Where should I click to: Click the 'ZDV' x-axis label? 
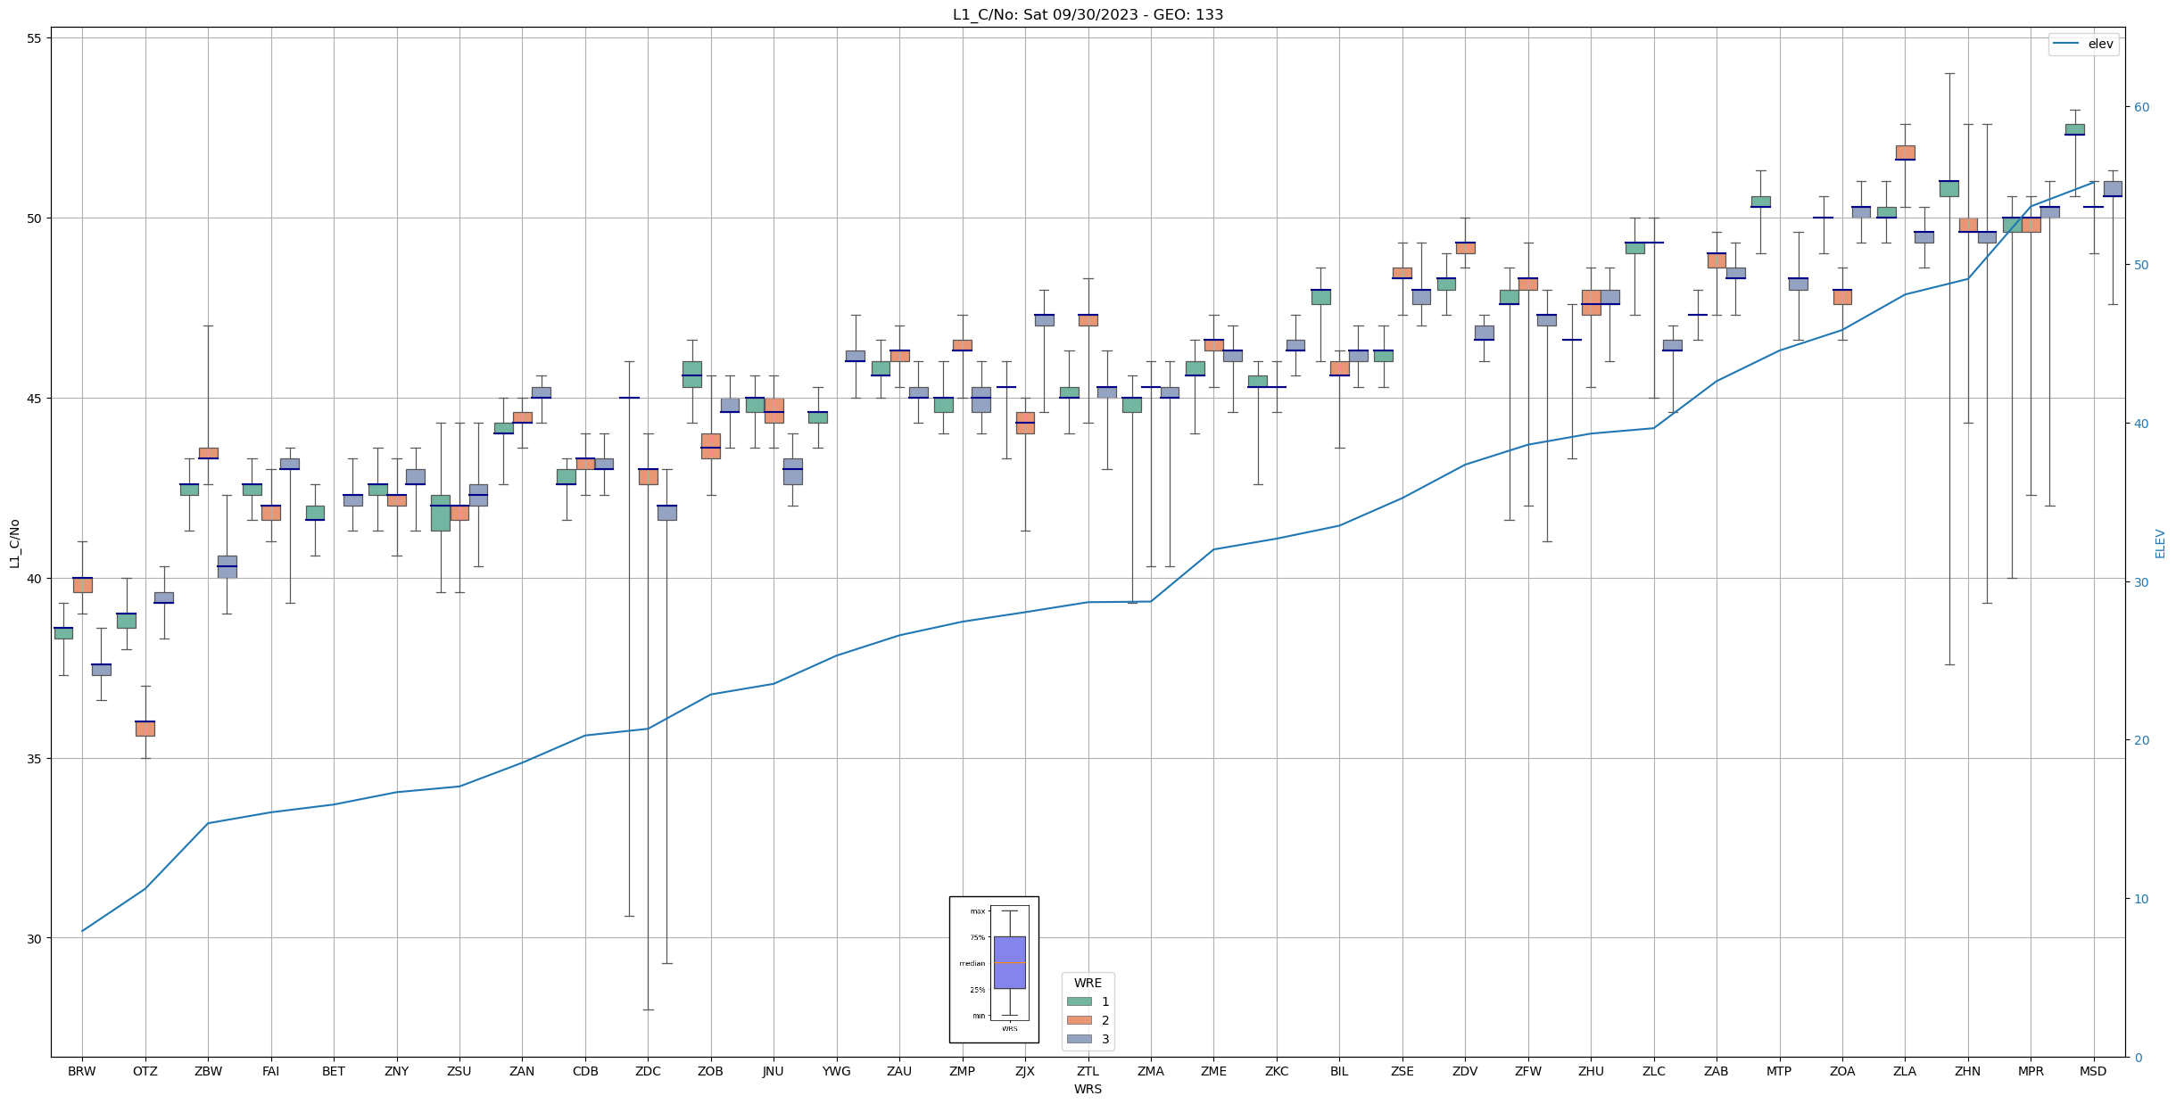pos(1465,1071)
